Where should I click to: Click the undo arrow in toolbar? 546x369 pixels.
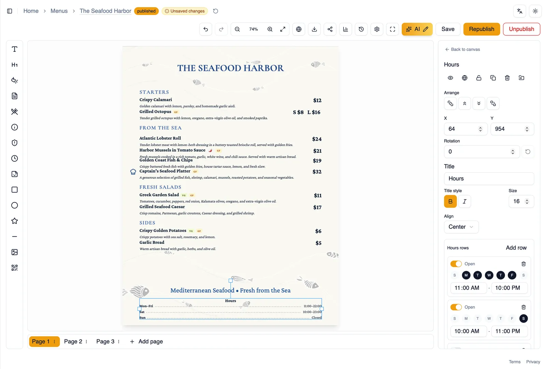coord(205,29)
